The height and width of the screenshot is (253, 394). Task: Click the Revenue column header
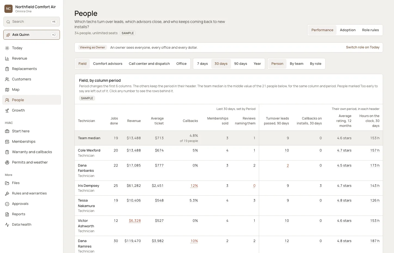coord(134,121)
